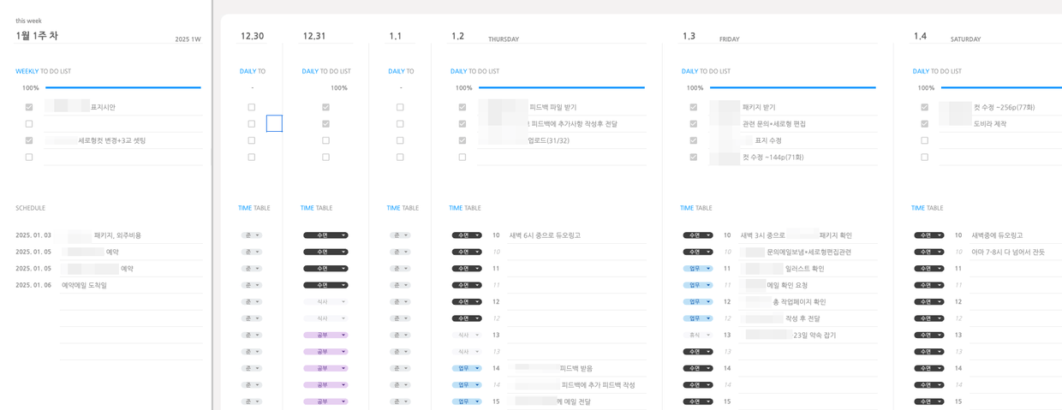1062x410 pixels.
Task: Open the 수면 dropdown beside 새벽 6시 중으로 듀오링고
Action: [x=467, y=235]
